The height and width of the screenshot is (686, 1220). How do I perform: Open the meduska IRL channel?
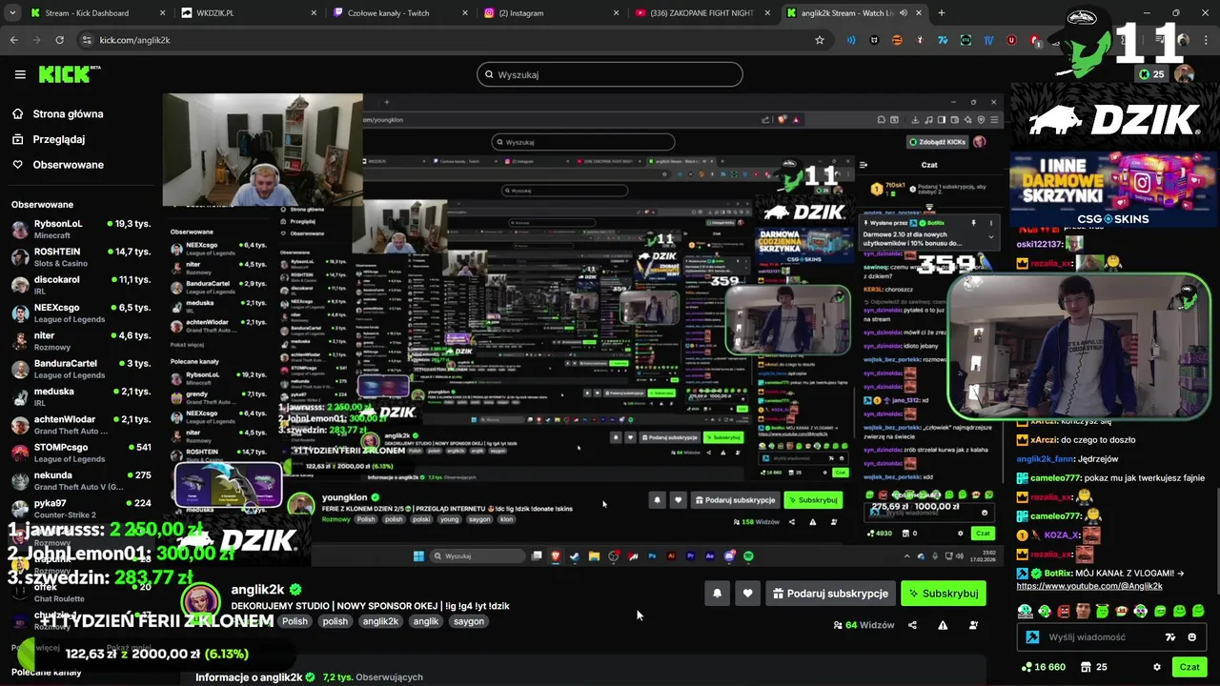(81, 396)
